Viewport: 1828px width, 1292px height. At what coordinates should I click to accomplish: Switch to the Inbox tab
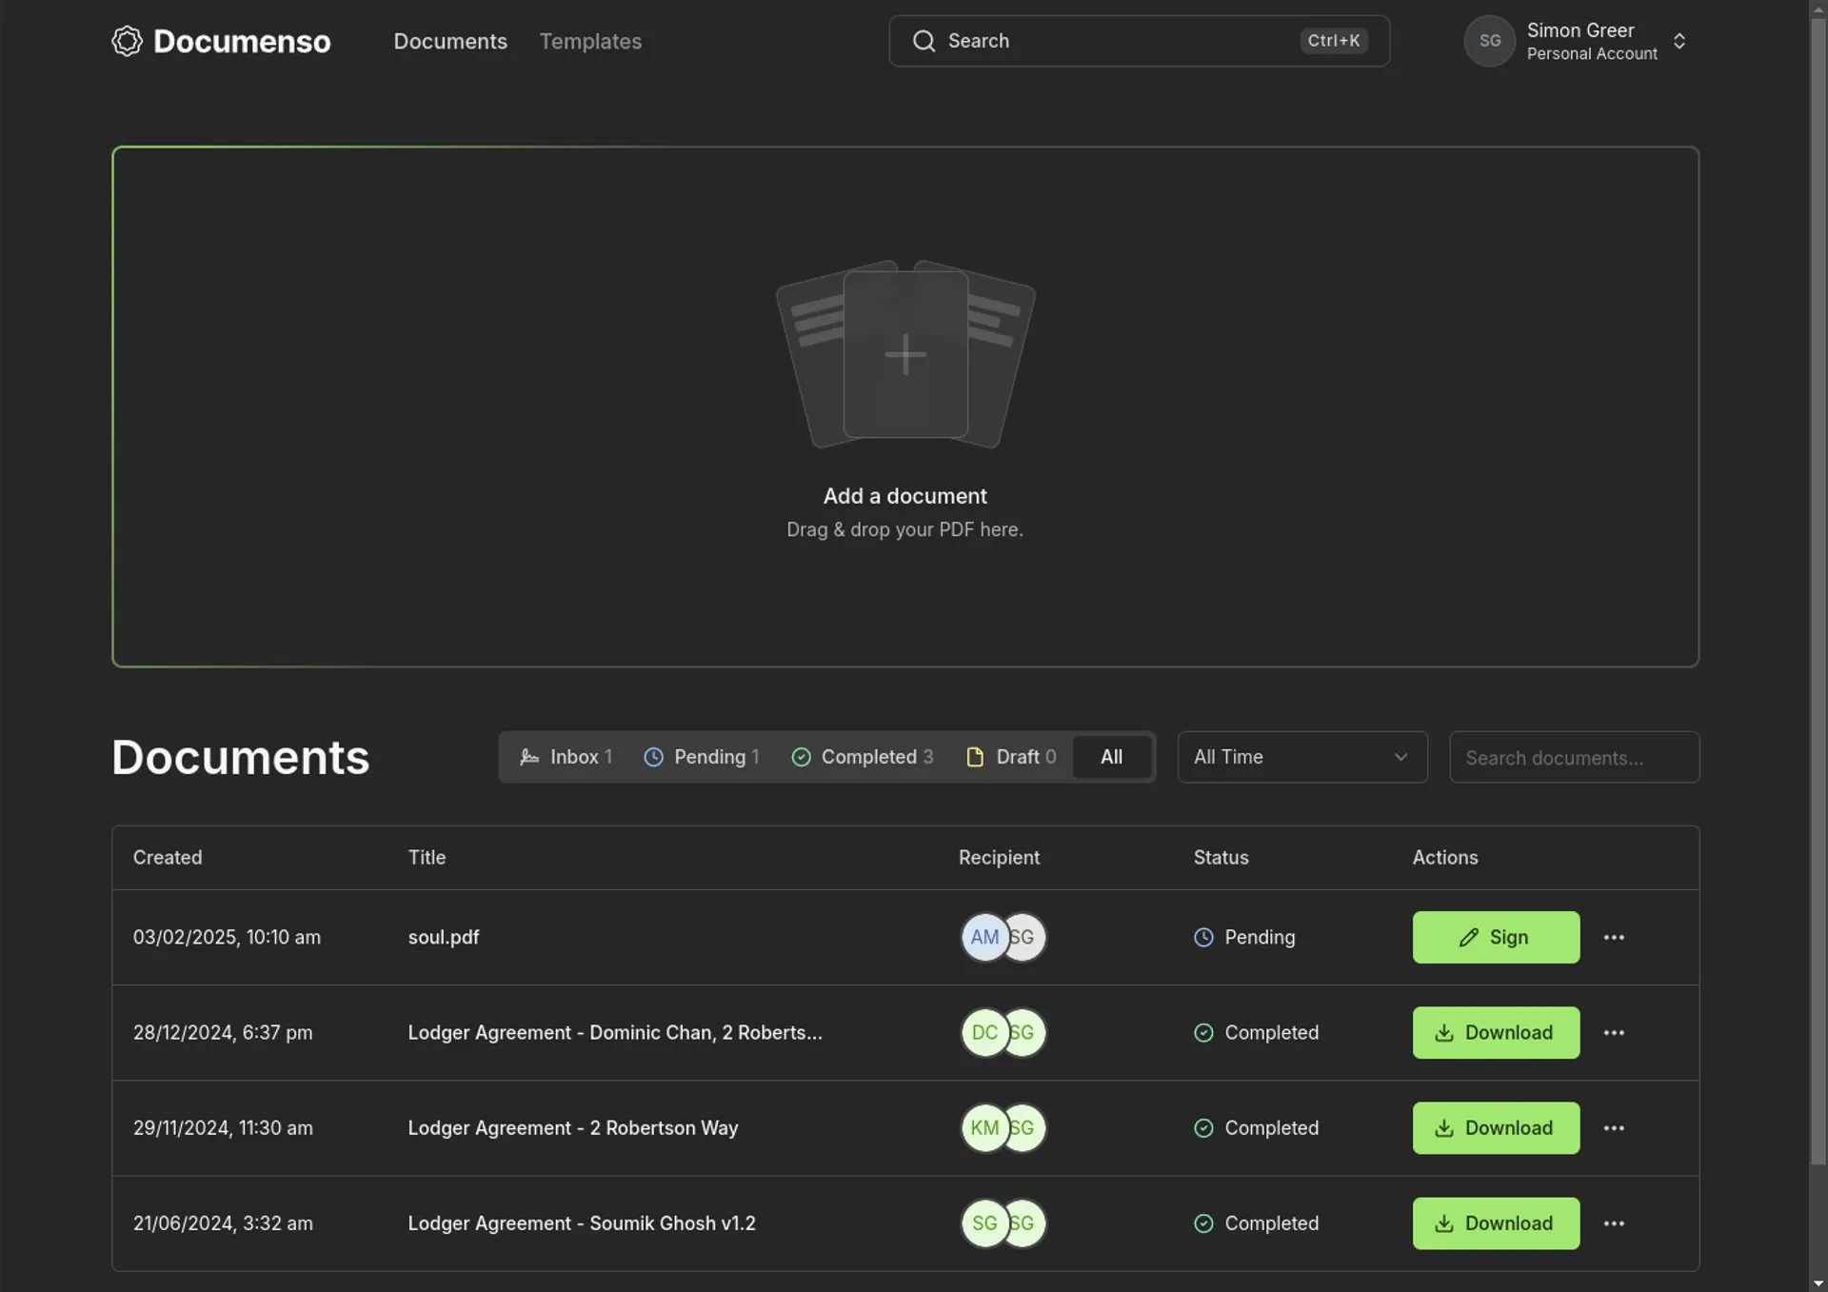click(x=566, y=757)
